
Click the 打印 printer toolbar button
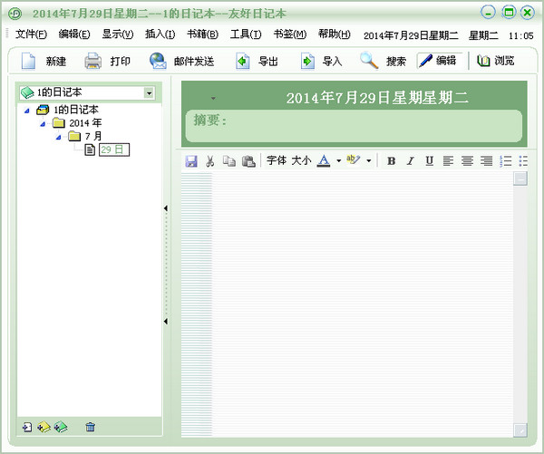pyautogui.click(x=108, y=62)
